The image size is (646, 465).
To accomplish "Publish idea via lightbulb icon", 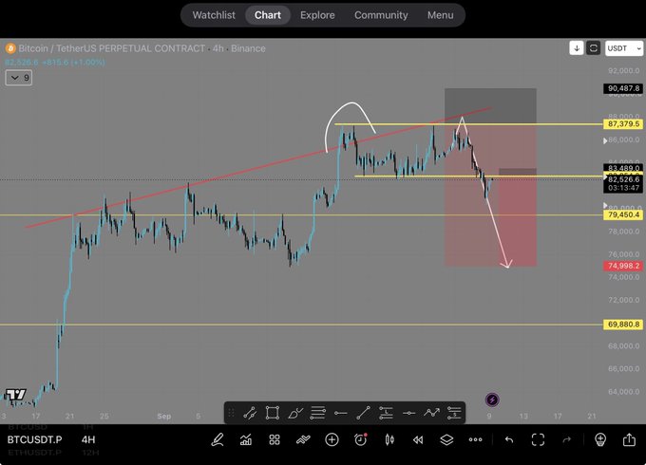I will (x=600, y=440).
